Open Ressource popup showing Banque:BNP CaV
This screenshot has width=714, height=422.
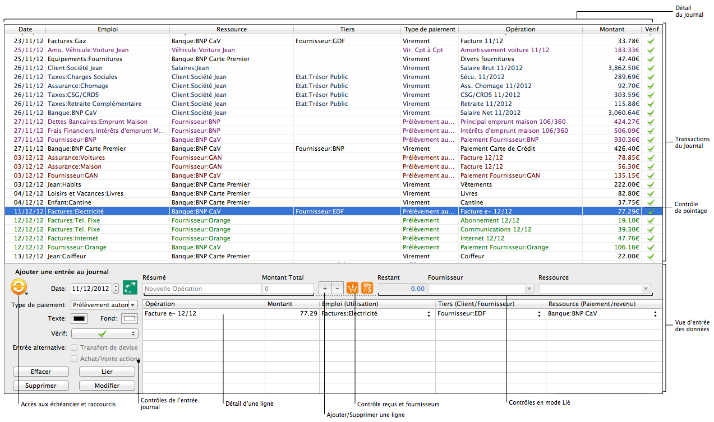655,314
